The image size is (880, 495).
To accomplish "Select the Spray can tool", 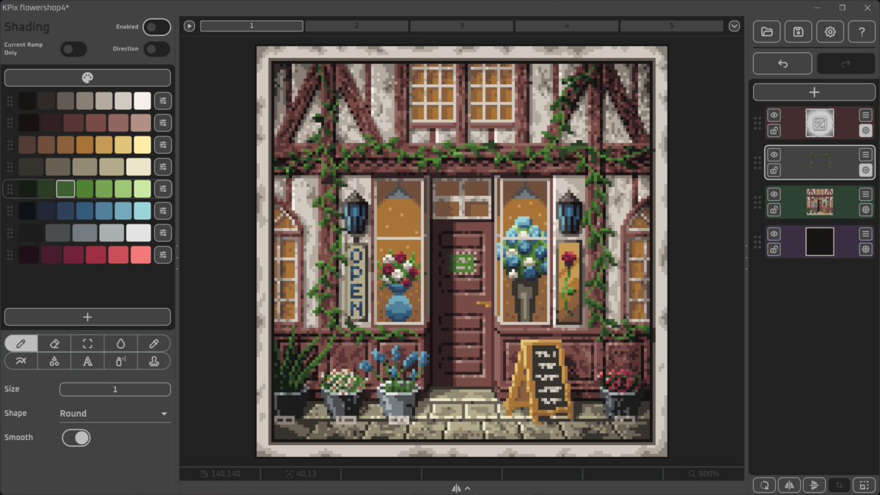I will (120, 361).
